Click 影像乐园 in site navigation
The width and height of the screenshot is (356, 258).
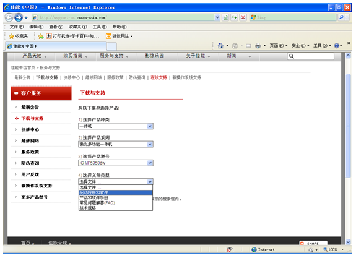tap(154, 56)
